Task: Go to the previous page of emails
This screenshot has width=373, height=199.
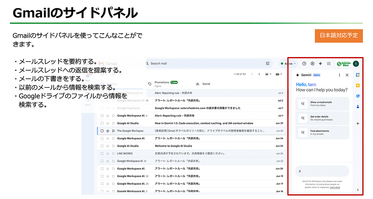Action: coord(252,74)
